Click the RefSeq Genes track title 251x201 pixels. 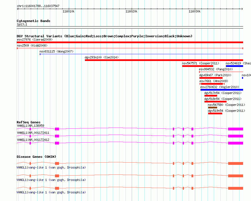click(x=28, y=122)
